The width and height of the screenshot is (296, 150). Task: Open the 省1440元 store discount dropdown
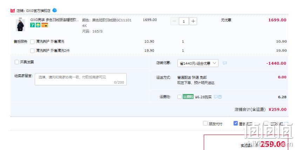click(198, 63)
